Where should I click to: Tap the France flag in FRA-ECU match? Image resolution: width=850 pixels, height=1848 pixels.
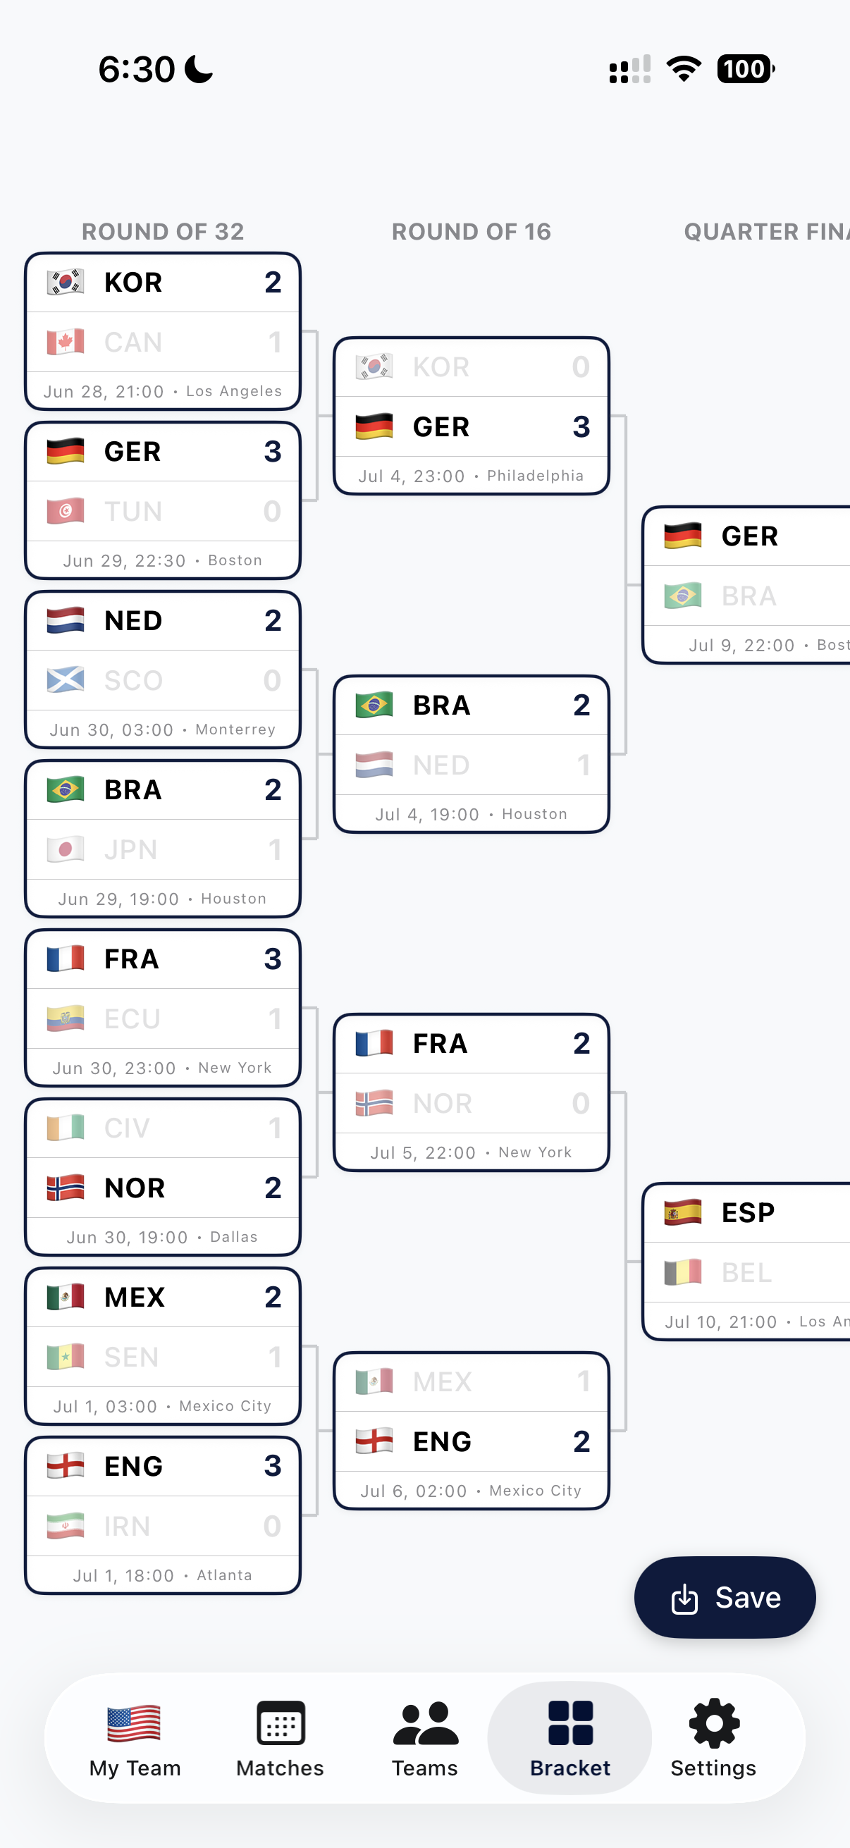click(66, 959)
